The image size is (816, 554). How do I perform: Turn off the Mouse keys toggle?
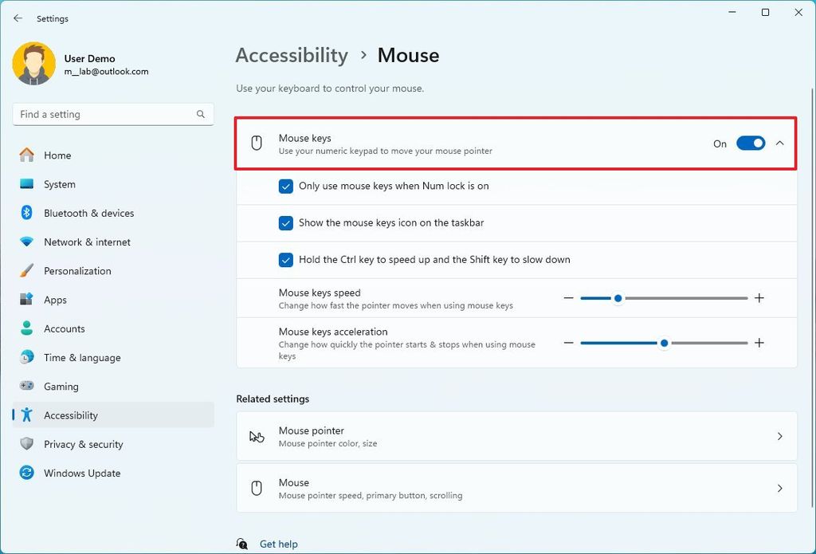point(750,143)
